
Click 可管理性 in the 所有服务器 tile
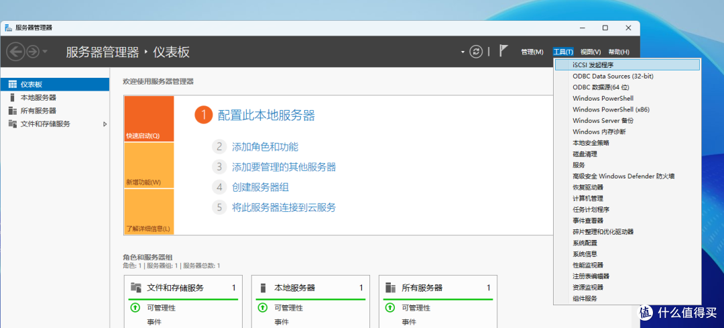(416, 308)
